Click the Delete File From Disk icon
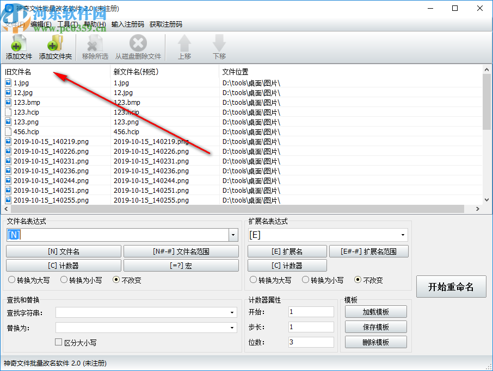493x371 pixels. tap(138, 43)
